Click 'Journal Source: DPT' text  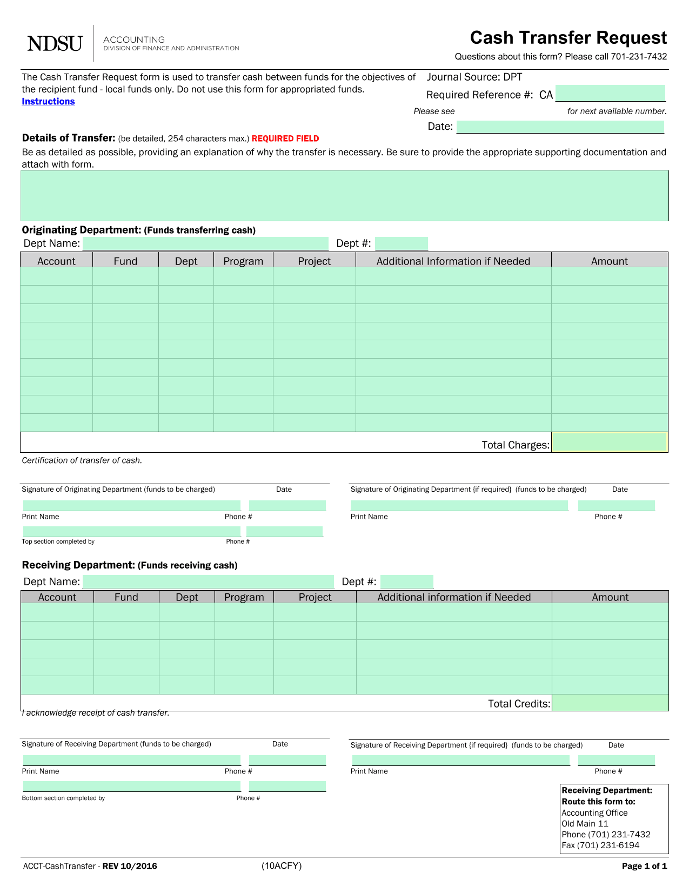pos(474,77)
